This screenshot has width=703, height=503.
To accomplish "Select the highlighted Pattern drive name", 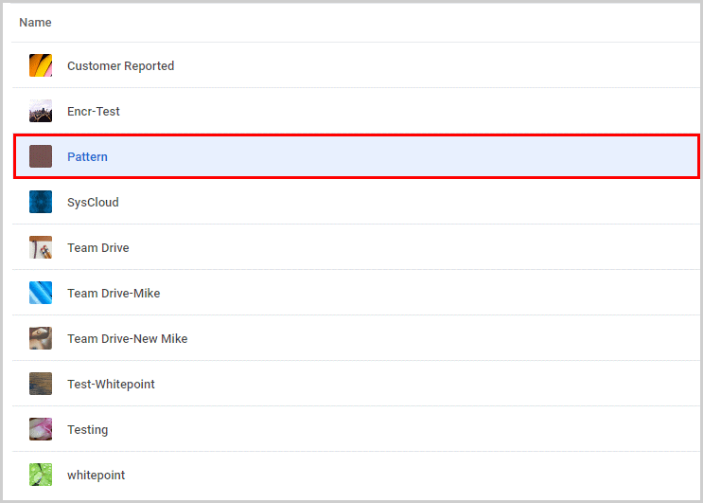I will 87,157.
